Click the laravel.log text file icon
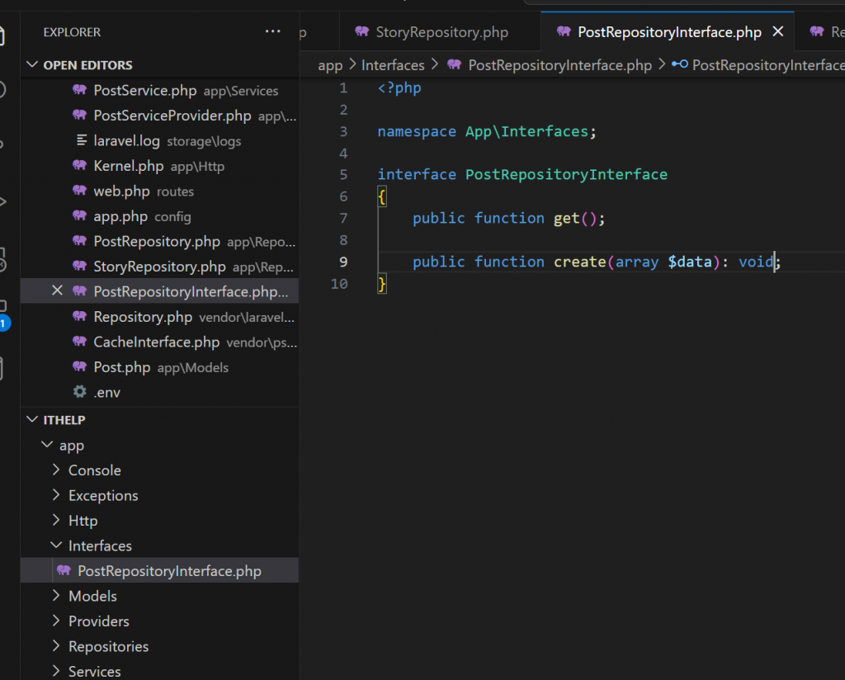This screenshot has width=845, height=680. [x=82, y=140]
